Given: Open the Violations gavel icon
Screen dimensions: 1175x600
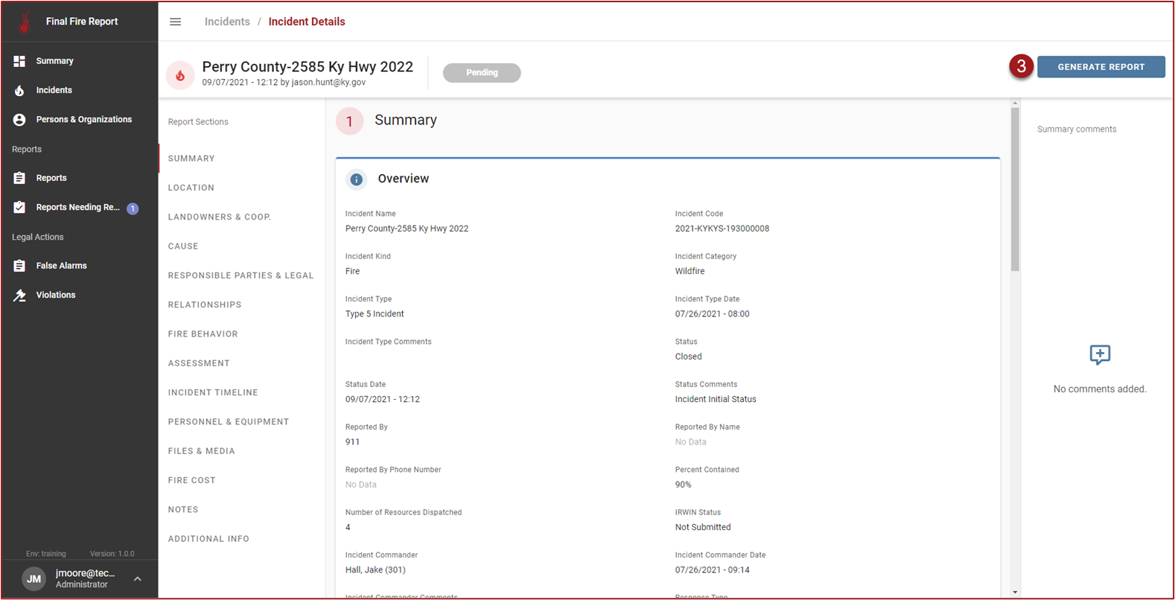Looking at the screenshot, I should [19, 296].
